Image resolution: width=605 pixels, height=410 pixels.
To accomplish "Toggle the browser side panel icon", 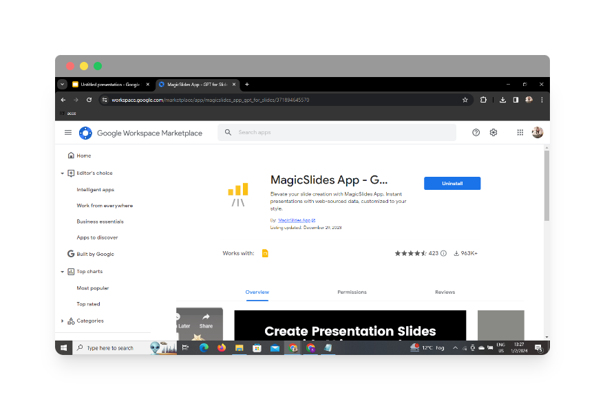I will pyautogui.click(x=516, y=100).
